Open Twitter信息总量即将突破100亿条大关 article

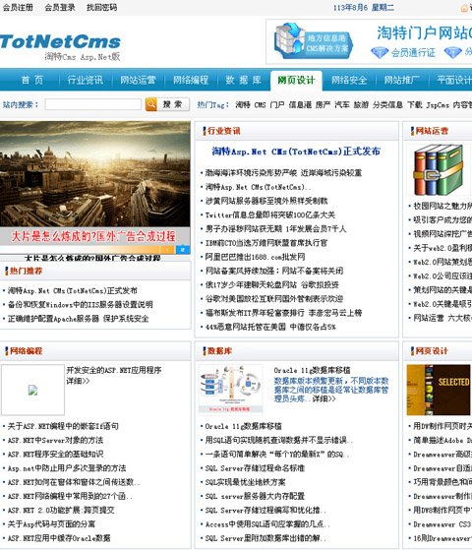tap(270, 214)
